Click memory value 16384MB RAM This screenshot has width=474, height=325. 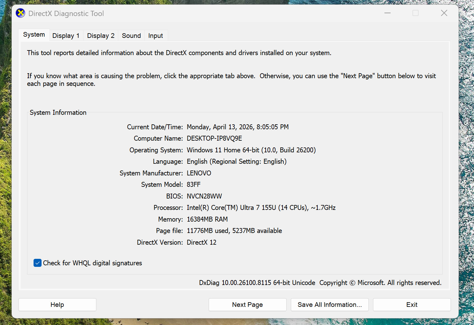[x=207, y=219]
